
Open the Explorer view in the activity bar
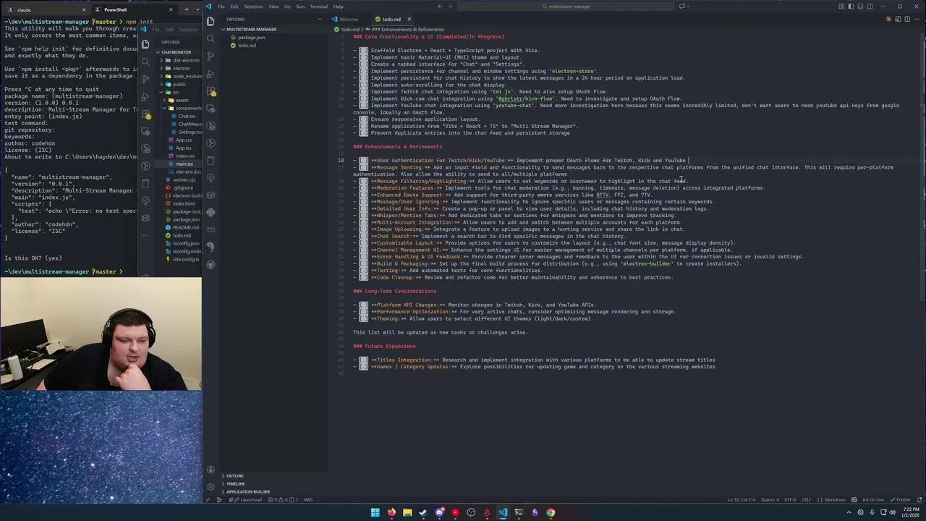211,21
